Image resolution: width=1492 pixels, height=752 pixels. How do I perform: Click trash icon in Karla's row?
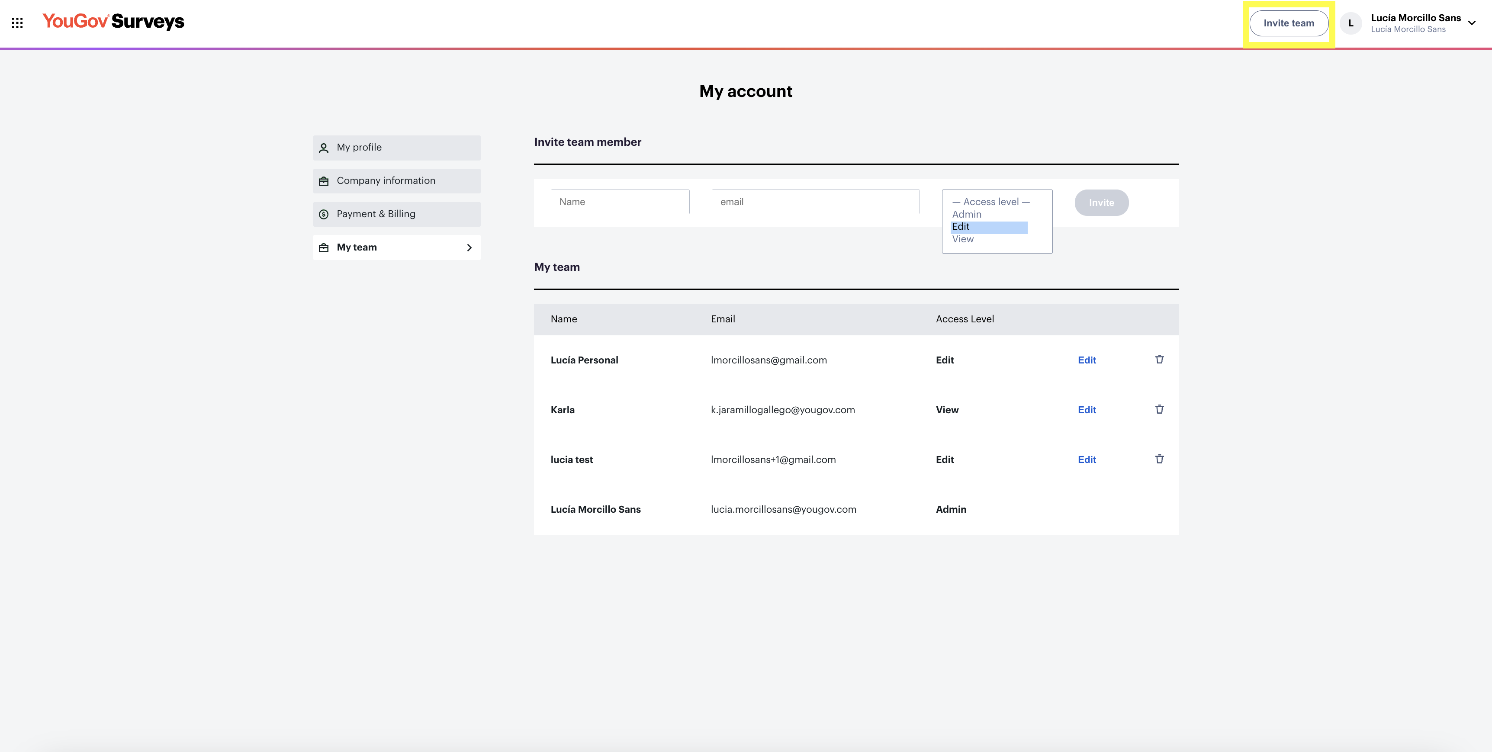(x=1159, y=409)
